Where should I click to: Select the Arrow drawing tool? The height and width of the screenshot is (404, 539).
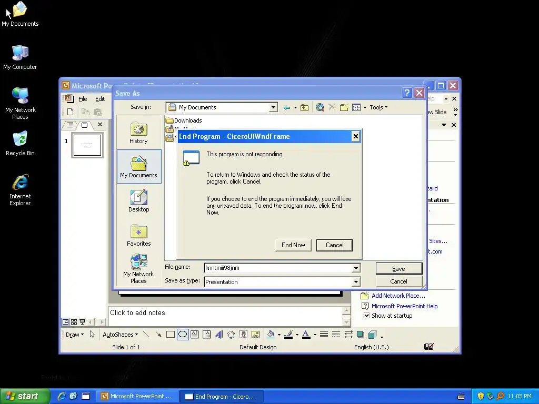pyautogui.click(x=158, y=334)
